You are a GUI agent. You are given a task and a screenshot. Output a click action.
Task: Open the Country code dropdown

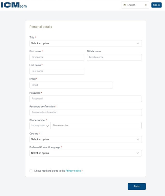(40, 126)
